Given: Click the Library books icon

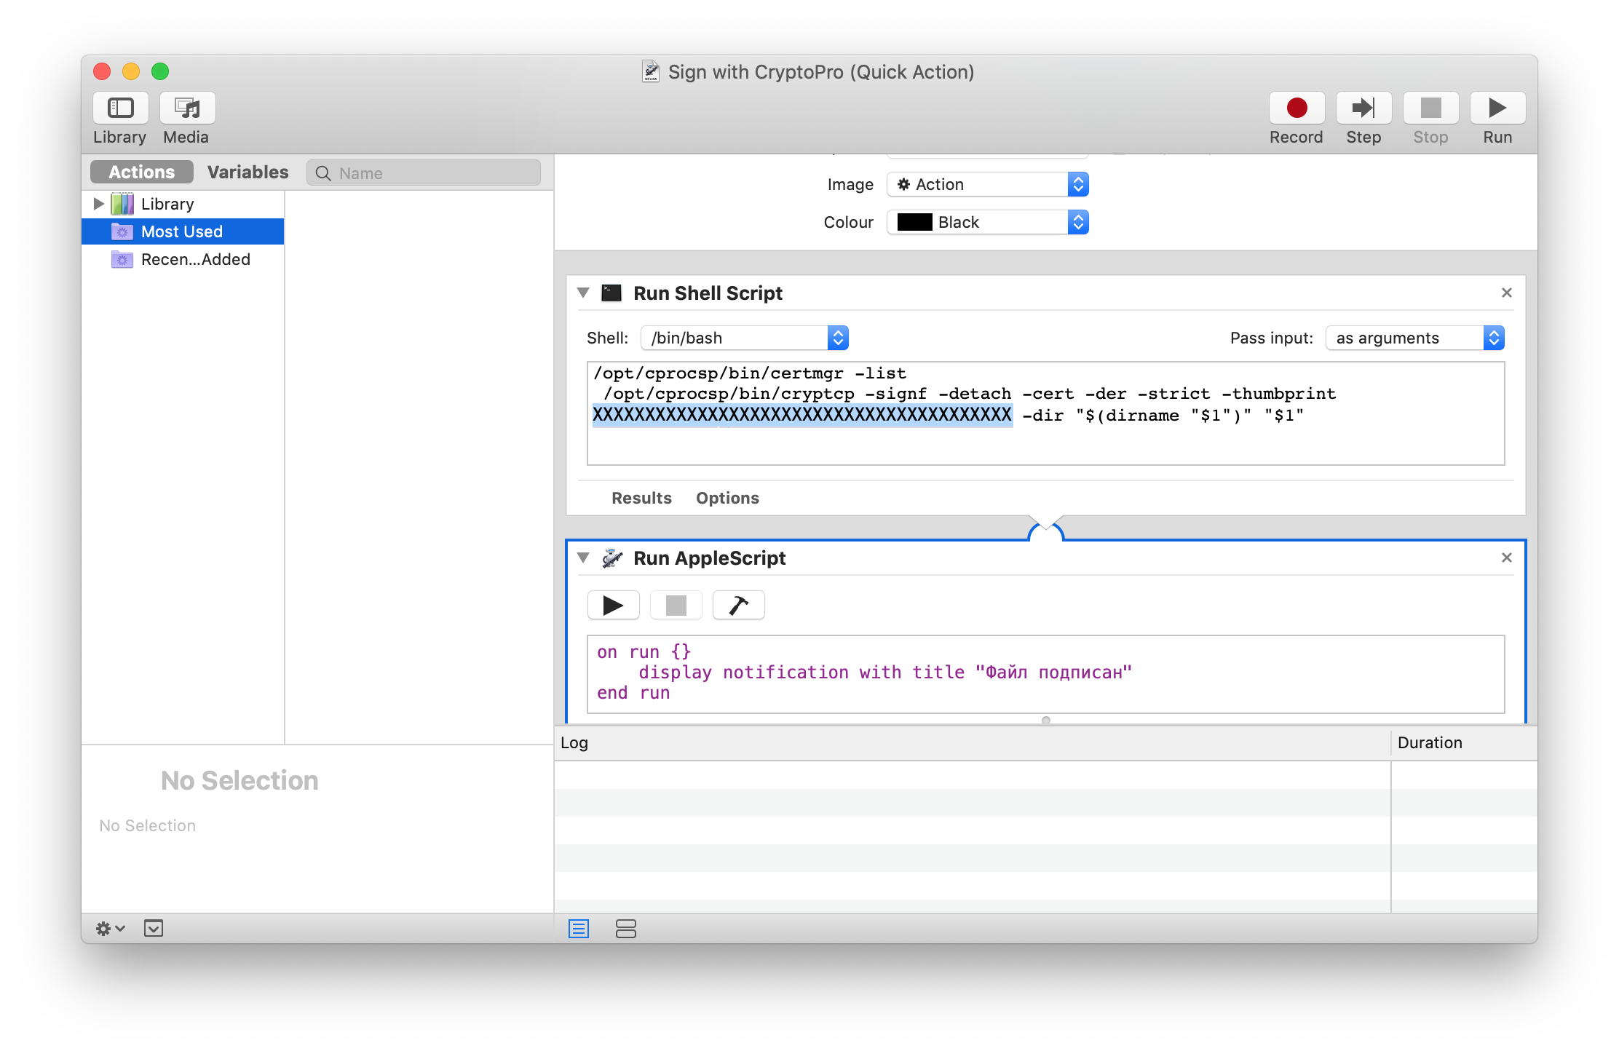Looking at the screenshot, I should click(122, 204).
